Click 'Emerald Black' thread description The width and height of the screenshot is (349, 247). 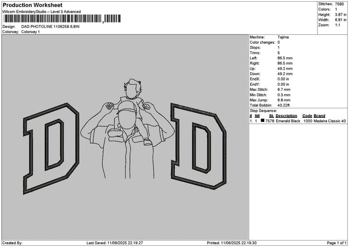[x=288, y=121]
